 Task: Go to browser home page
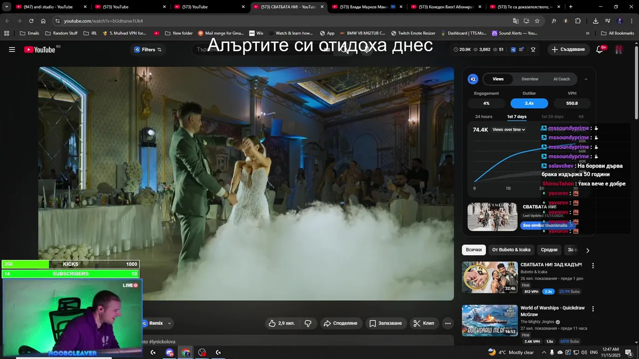point(43,21)
